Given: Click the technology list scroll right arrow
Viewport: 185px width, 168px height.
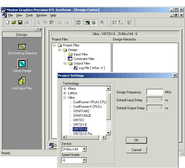Looking at the screenshot, I should [104, 137].
